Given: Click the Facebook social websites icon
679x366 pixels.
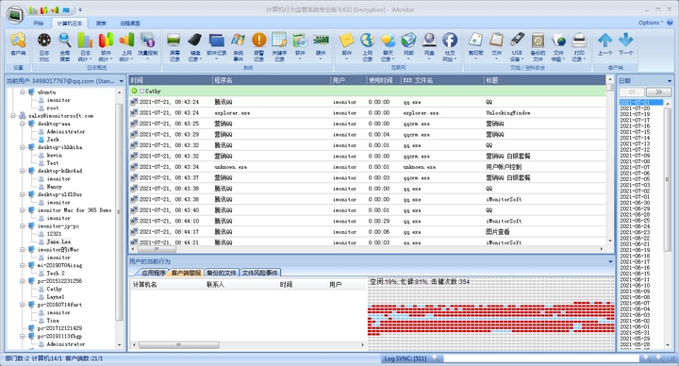Looking at the screenshot, I should (x=450, y=46).
